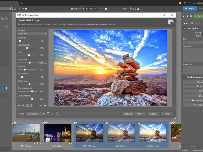Click the Next button in the dialog
The width and height of the screenshot is (203, 152).
click(x=140, y=114)
